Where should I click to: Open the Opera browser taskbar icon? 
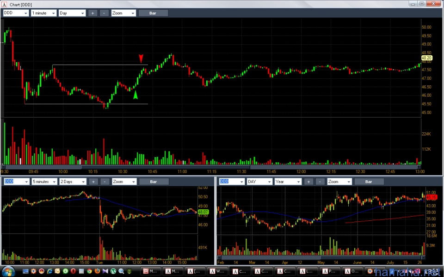pos(74,271)
